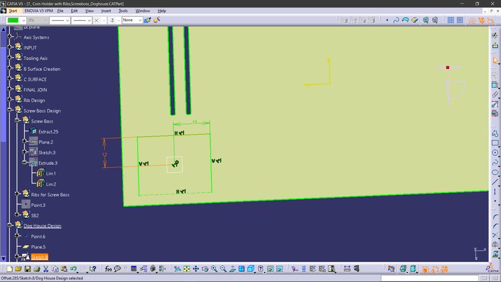501x282 pixels.
Task: Collapse the Extrude.3 node
Action: pyautogui.click(x=24, y=162)
